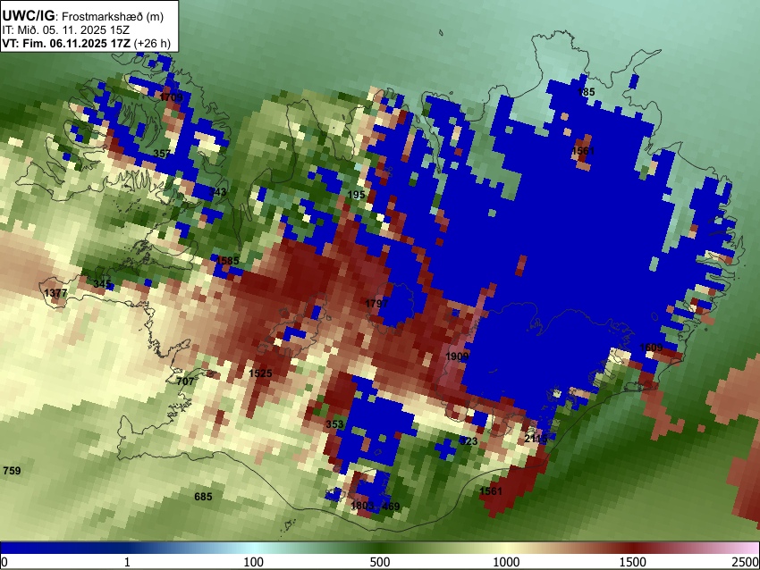Click the map label 1585
The width and height of the screenshot is (760, 570).
227,261
